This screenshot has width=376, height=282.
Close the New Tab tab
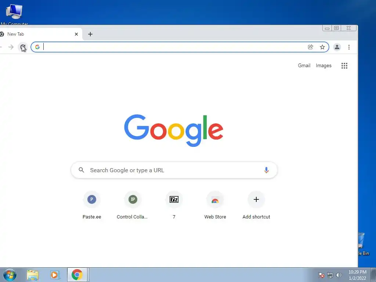(x=76, y=34)
